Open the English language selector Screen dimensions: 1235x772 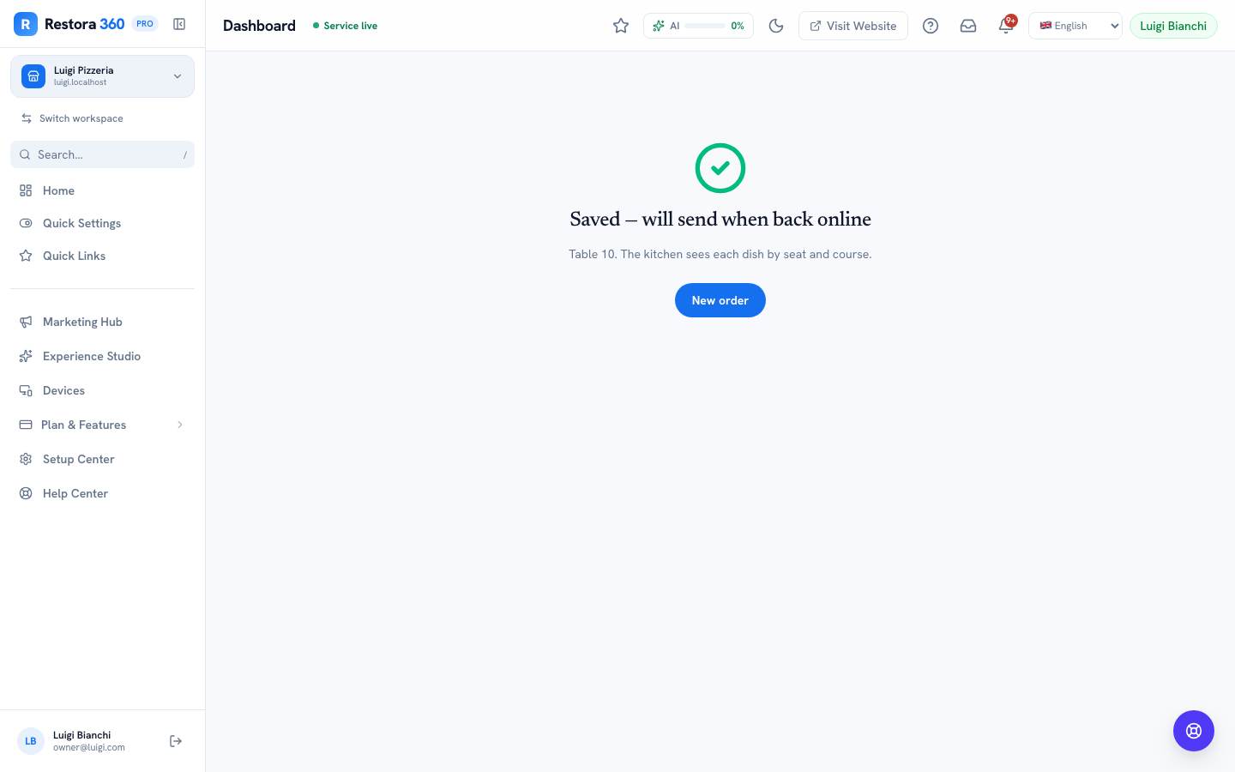[1075, 26]
